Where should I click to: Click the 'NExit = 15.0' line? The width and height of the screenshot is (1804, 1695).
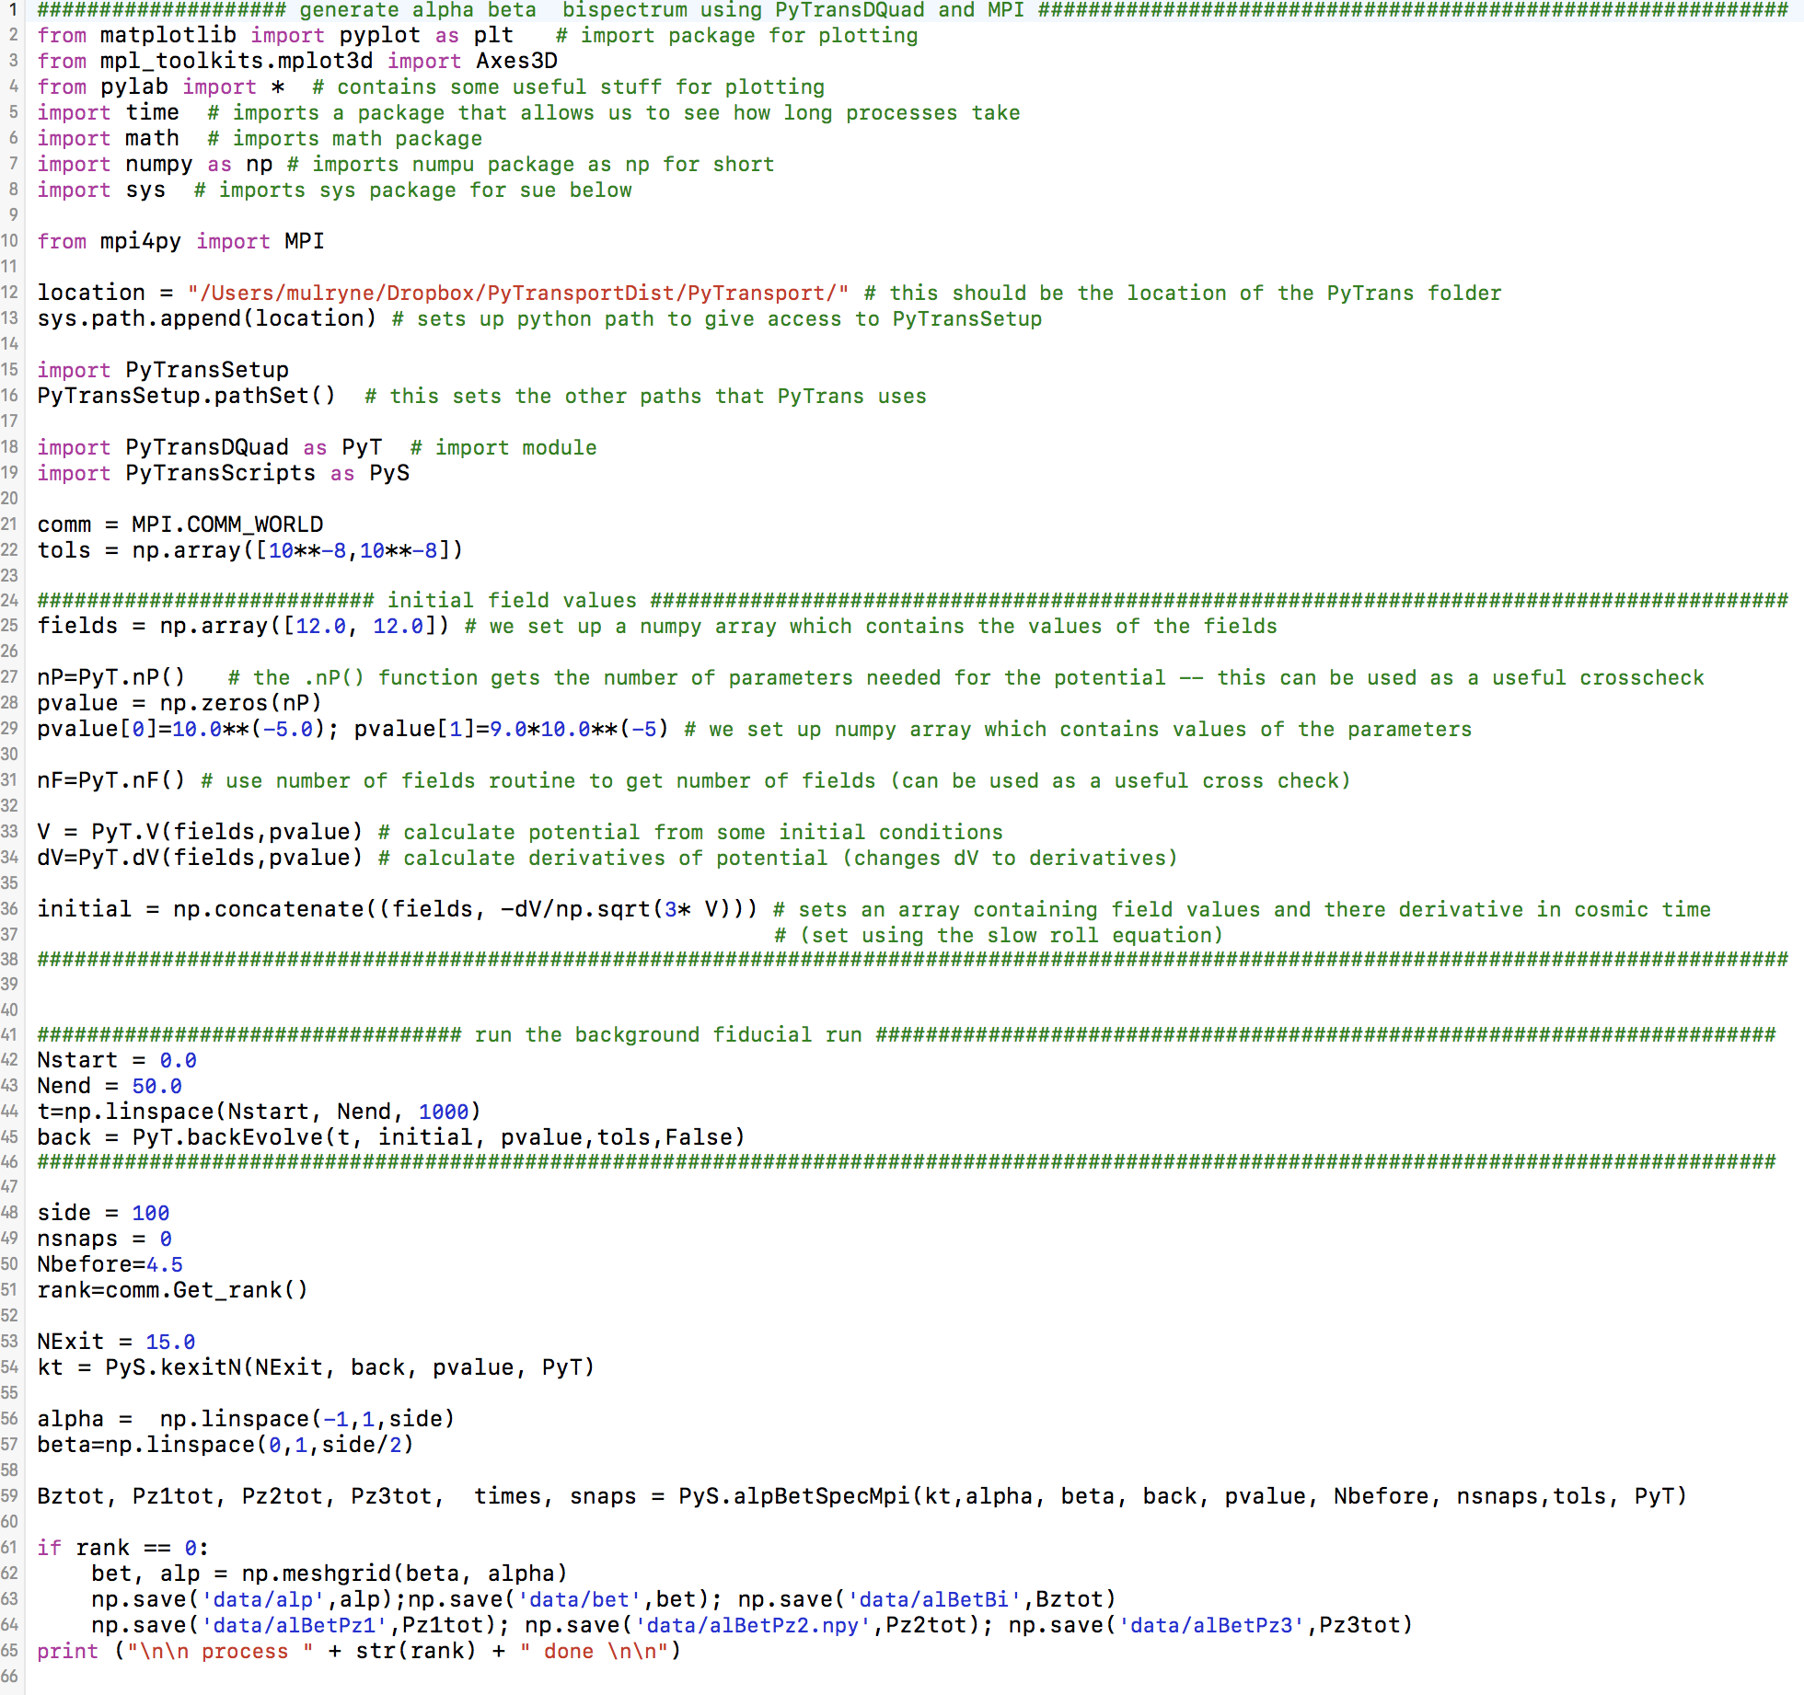click(x=117, y=1342)
